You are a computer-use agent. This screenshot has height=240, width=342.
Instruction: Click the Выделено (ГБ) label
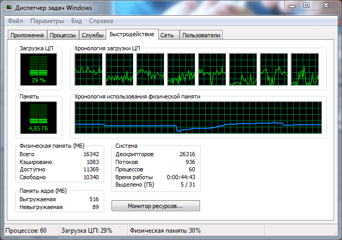point(135,184)
